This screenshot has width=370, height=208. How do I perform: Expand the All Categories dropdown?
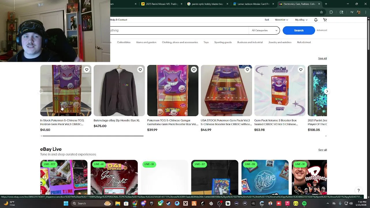(x=264, y=30)
